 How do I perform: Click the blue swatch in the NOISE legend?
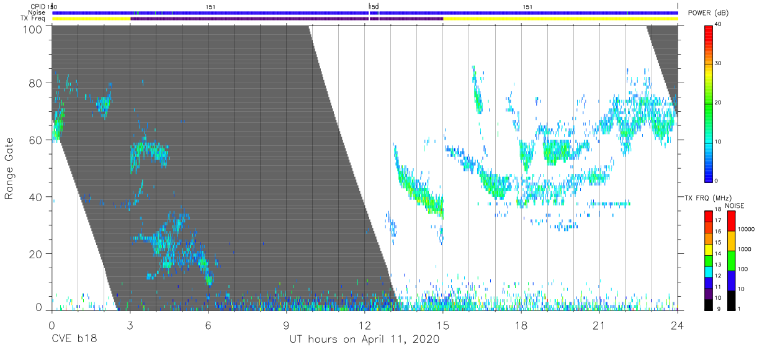point(731,281)
